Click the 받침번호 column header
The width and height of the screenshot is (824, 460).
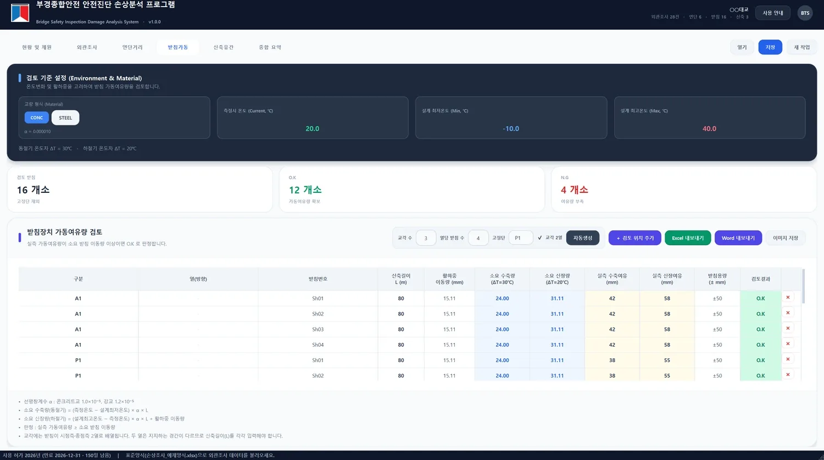pyautogui.click(x=318, y=279)
